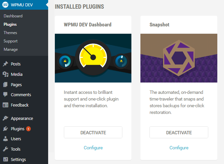Open the Support submenu item
The width and height of the screenshot is (224, 164).
(11, 41)
